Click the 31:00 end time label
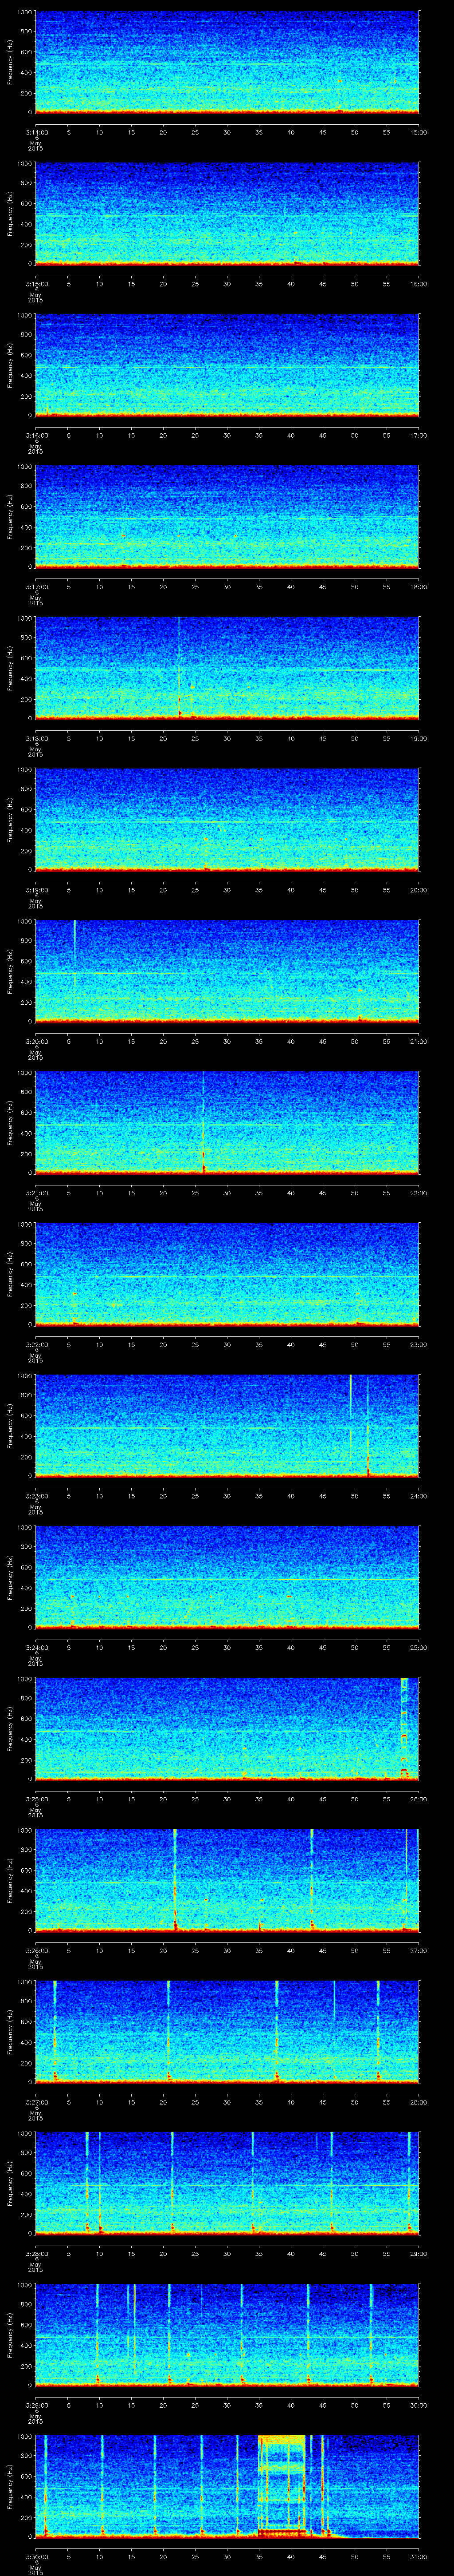 pyautogui.click(x=418, y=2556)
